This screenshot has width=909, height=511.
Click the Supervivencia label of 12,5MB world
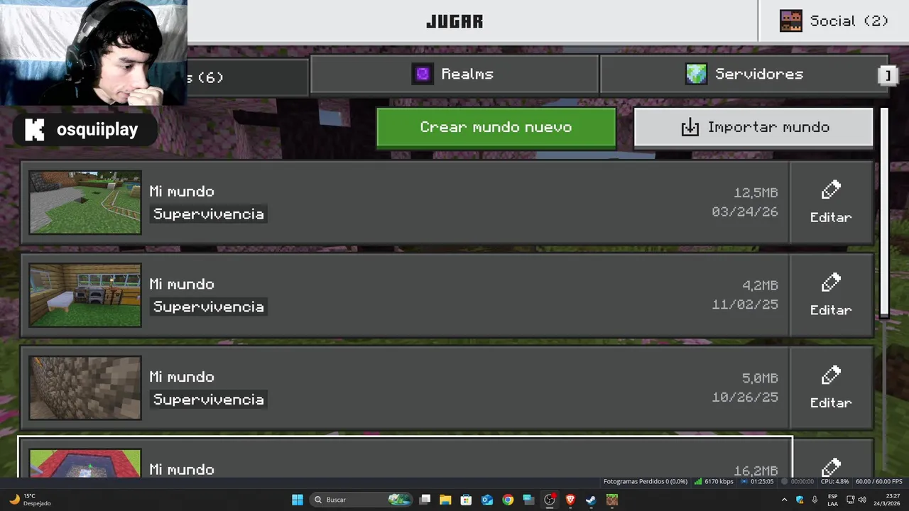pos(209,214)
